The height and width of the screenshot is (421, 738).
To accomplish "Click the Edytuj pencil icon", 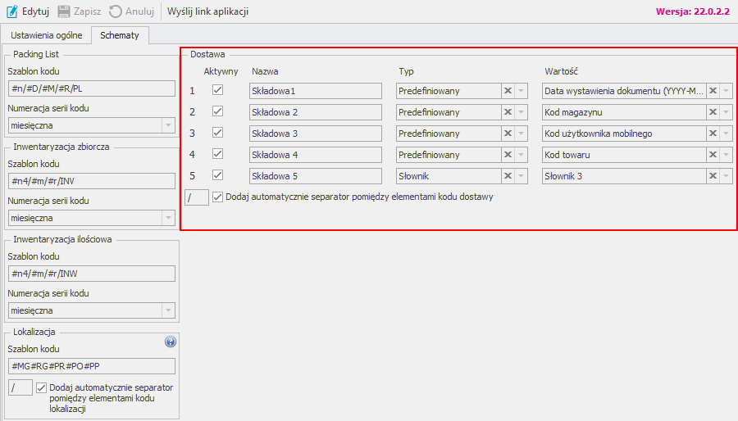I will 11,11.
